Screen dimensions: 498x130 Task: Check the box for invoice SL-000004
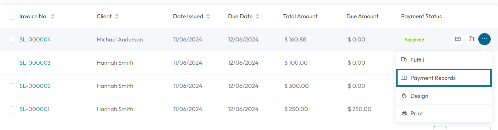(12, 40)
